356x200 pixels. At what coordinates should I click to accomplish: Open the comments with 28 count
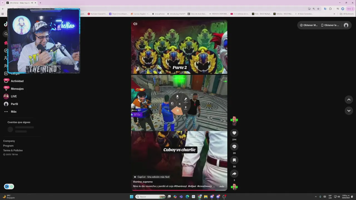[234, 146]
